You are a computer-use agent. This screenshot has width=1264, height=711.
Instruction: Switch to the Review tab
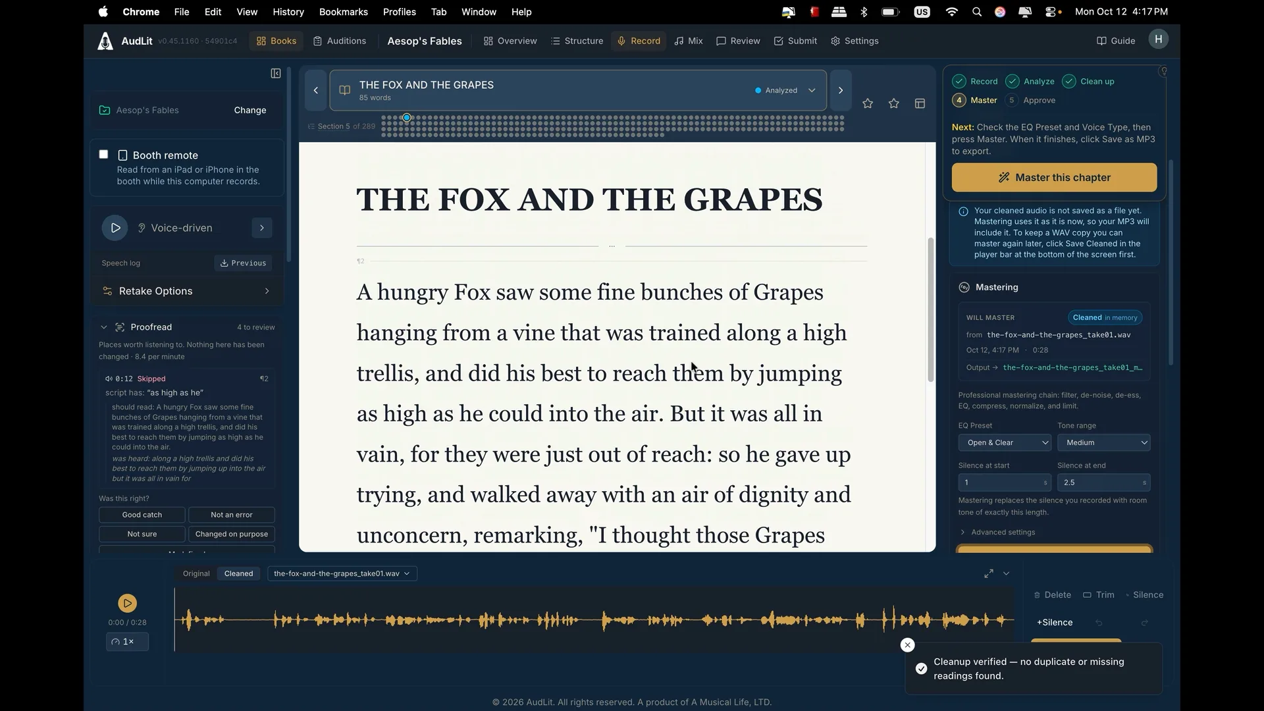tap(738, 41)
